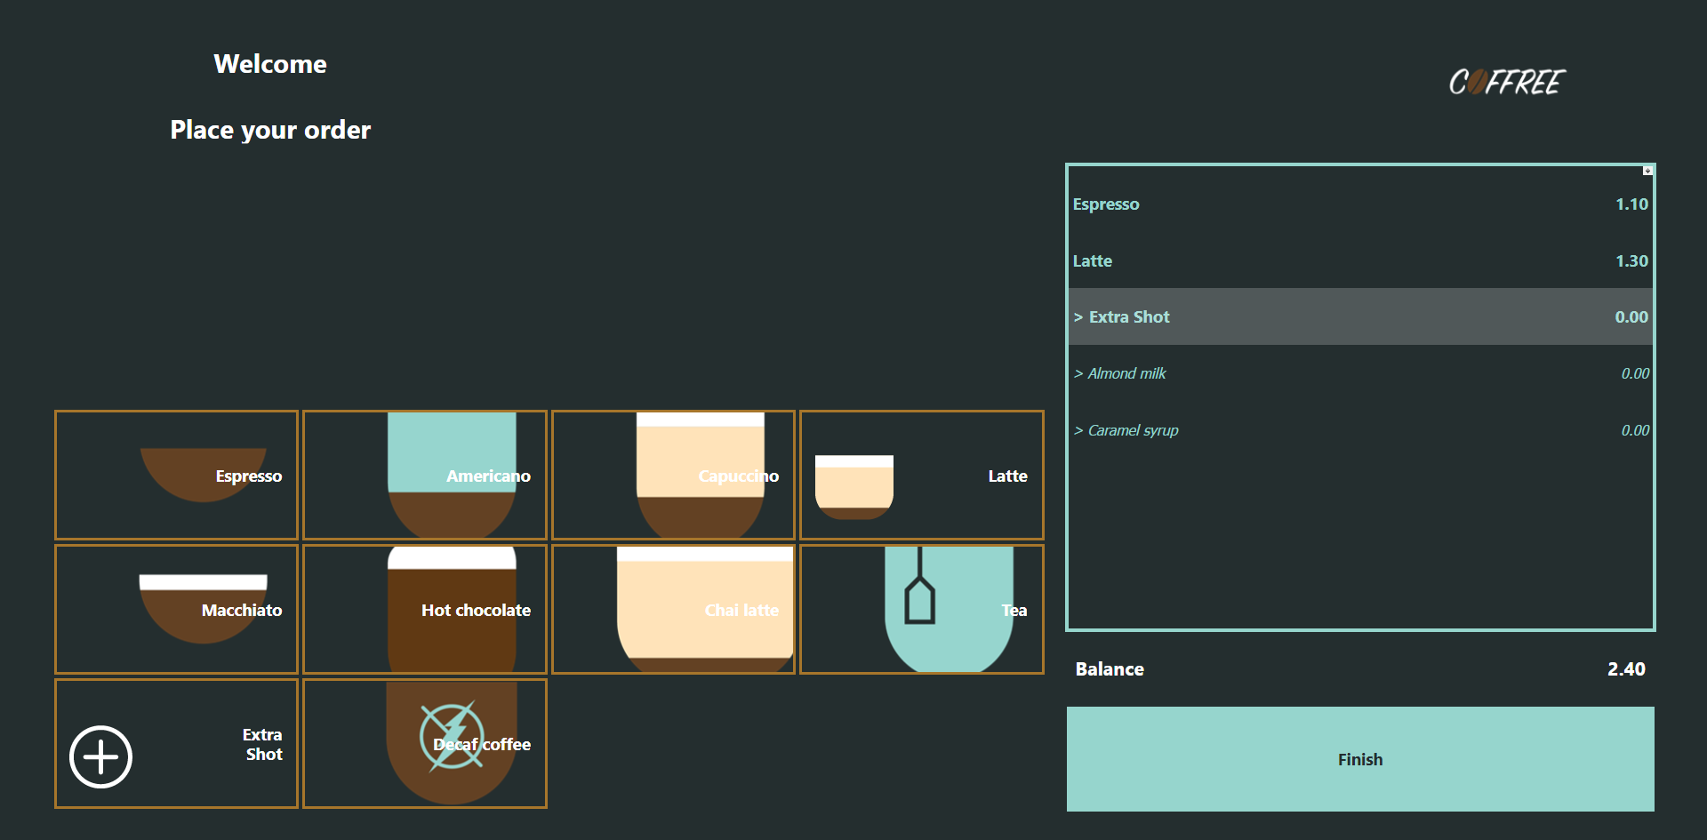Viewport: 1707px width, 840px height.
Task: Select the Latte row in the order list
Action: 1359,261
